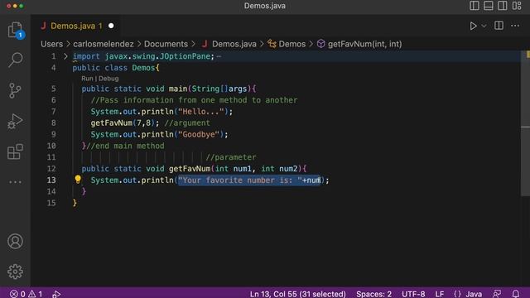The width and height of the screenshot is (530, 298).
Task: Click the selected "Your favorite number is: " string
Action: (240, 180)
